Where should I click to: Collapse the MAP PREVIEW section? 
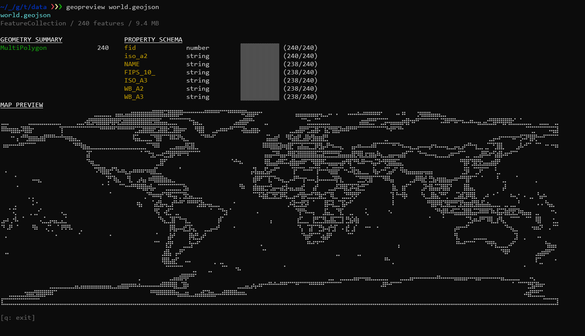pos(22,105)
